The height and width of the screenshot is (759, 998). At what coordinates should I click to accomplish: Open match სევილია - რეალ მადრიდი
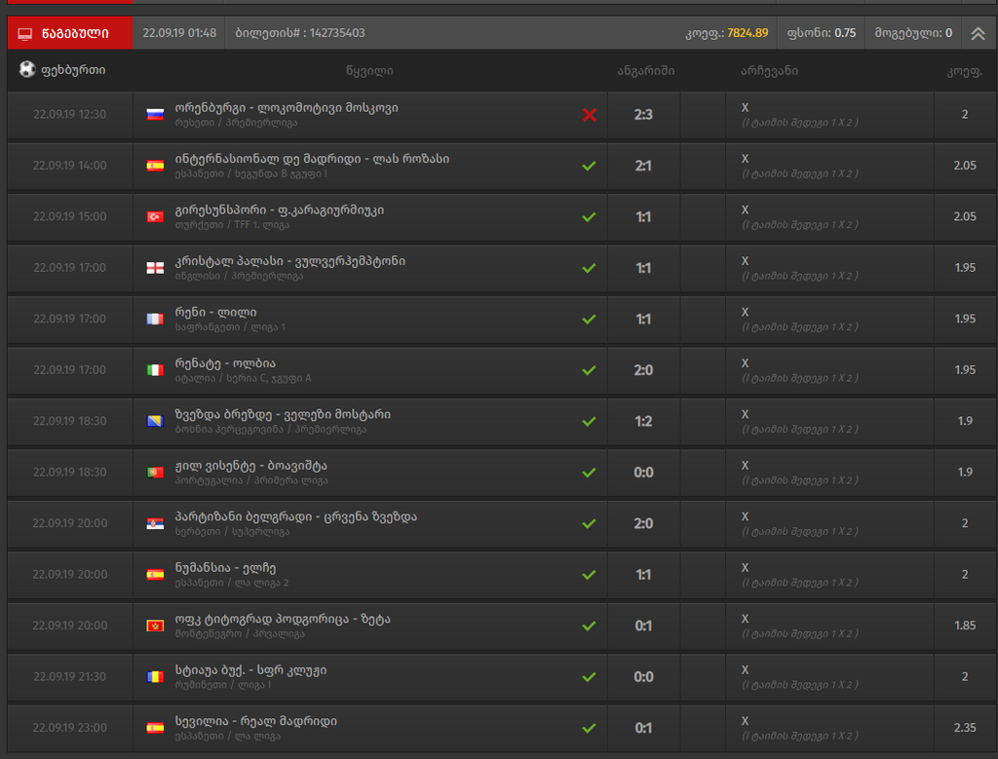tap(256, 721)
